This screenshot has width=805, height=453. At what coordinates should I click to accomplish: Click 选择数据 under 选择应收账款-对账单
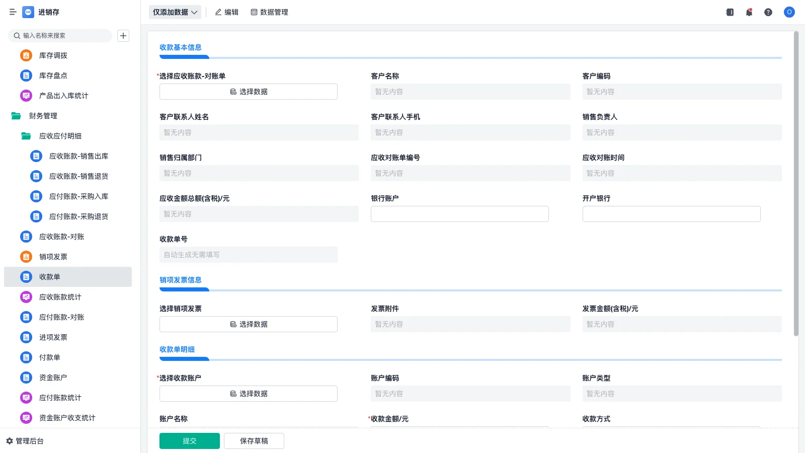pyautogui.click(x=249, y=92)
